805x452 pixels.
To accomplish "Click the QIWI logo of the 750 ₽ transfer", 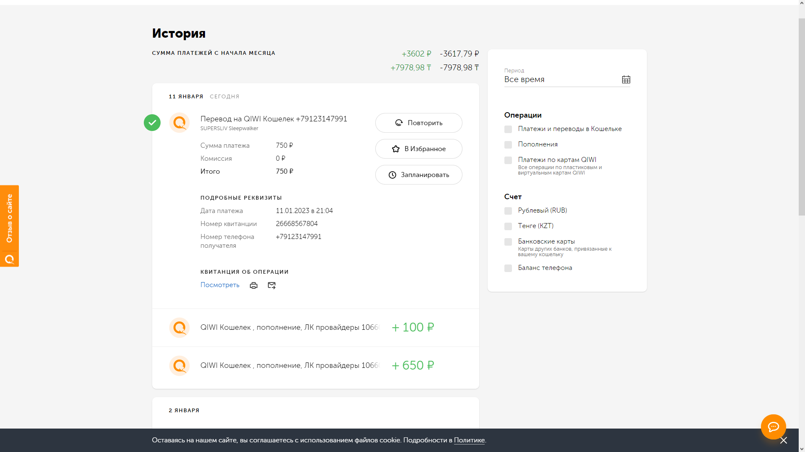I will (179, 123).
